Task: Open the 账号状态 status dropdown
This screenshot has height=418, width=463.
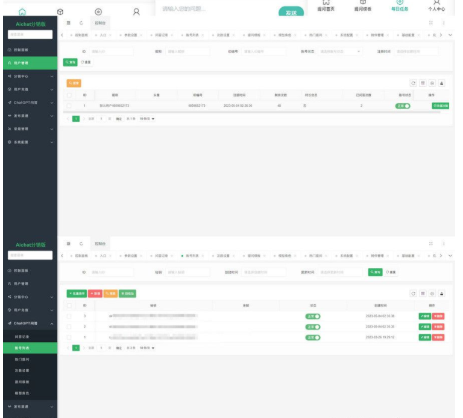Action: tap(340, 52)
